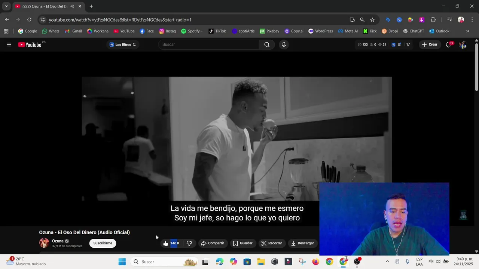Viewport: 479px width, 269px height.
Task: Open the vidIQ list icon beside the logo
Action: pyautogui.click(x=399, y=44)
